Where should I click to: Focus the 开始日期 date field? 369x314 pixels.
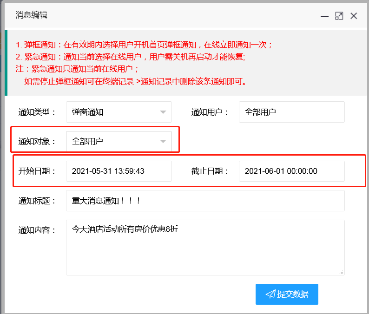pyautogui.click(x=119, y=171)
